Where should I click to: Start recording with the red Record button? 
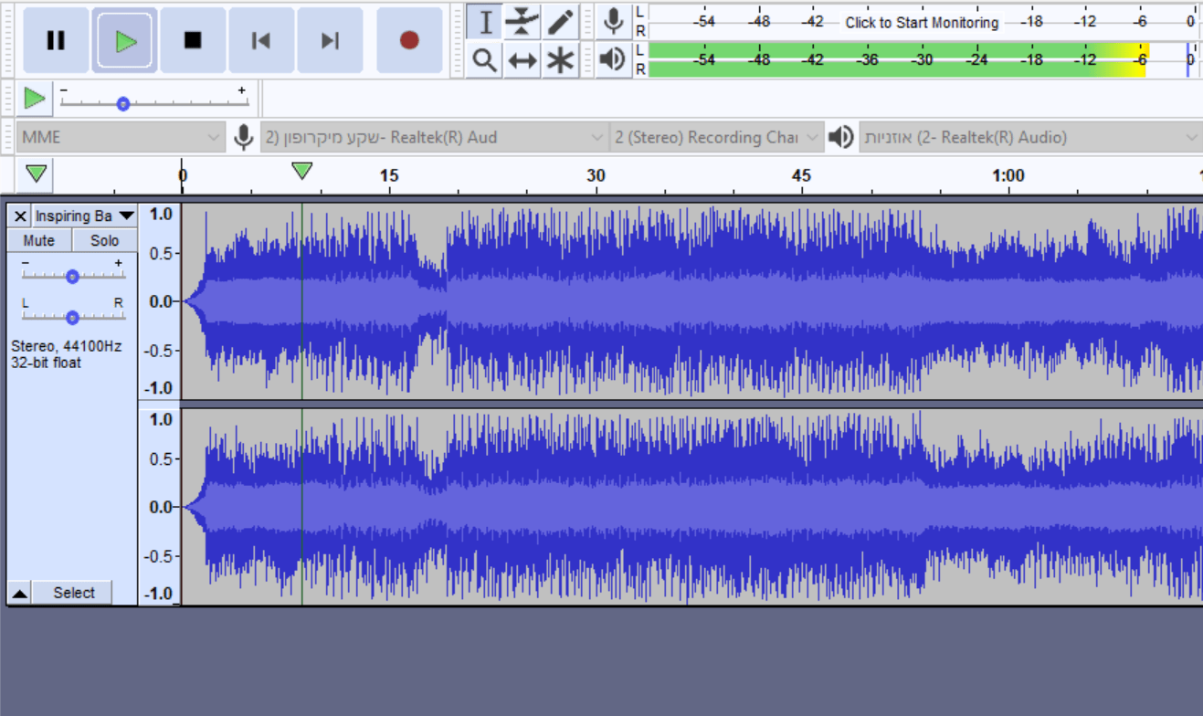[x=409, y=40]
